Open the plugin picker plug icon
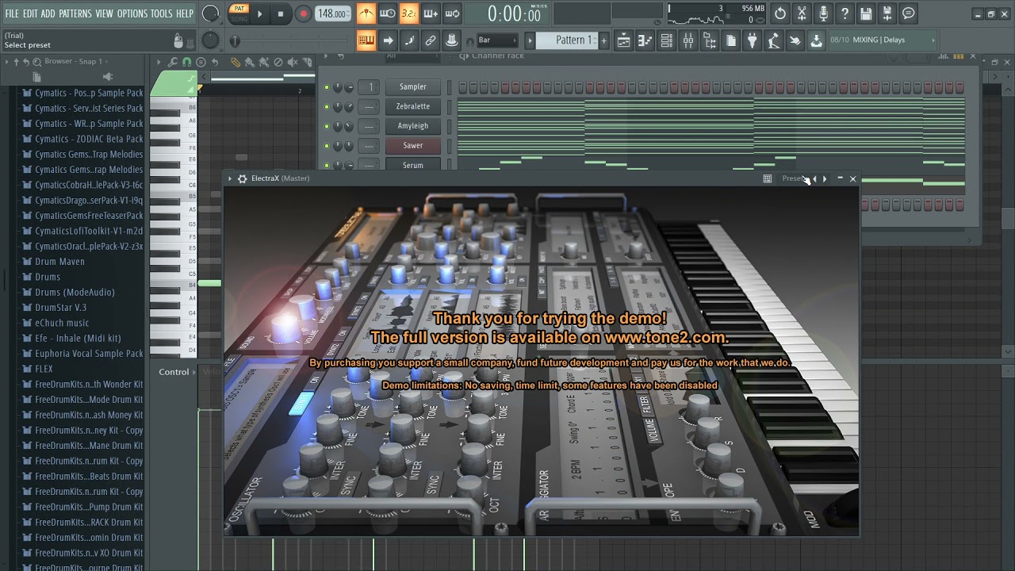This screenshot has height=571, width=1015. tap(752, 40)
